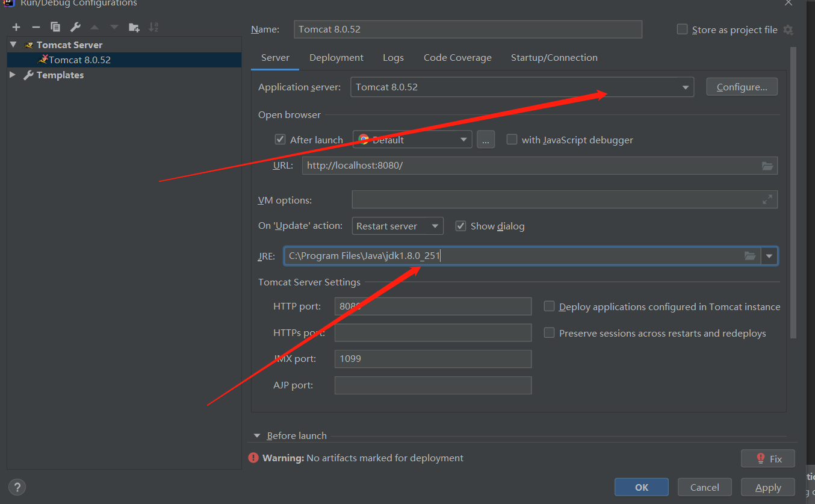Enable with JavaScript debugger checkbox
815x504 pixels.
(512, 140)
